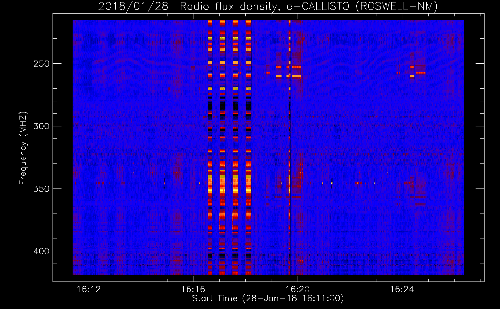Click the 300 frequency tick label
This screenshot has height=309, width=500.
click(41, 126)
